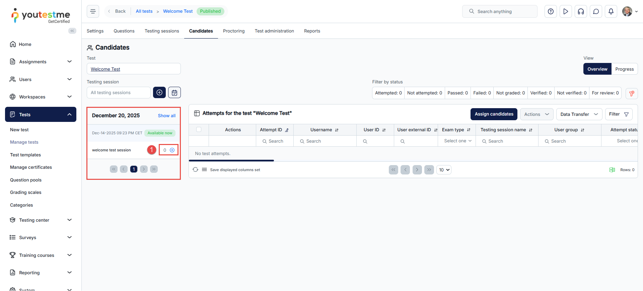This screenshot has width=643, height=291.
Task: Click the Username search field
Action: click(325, 141)
